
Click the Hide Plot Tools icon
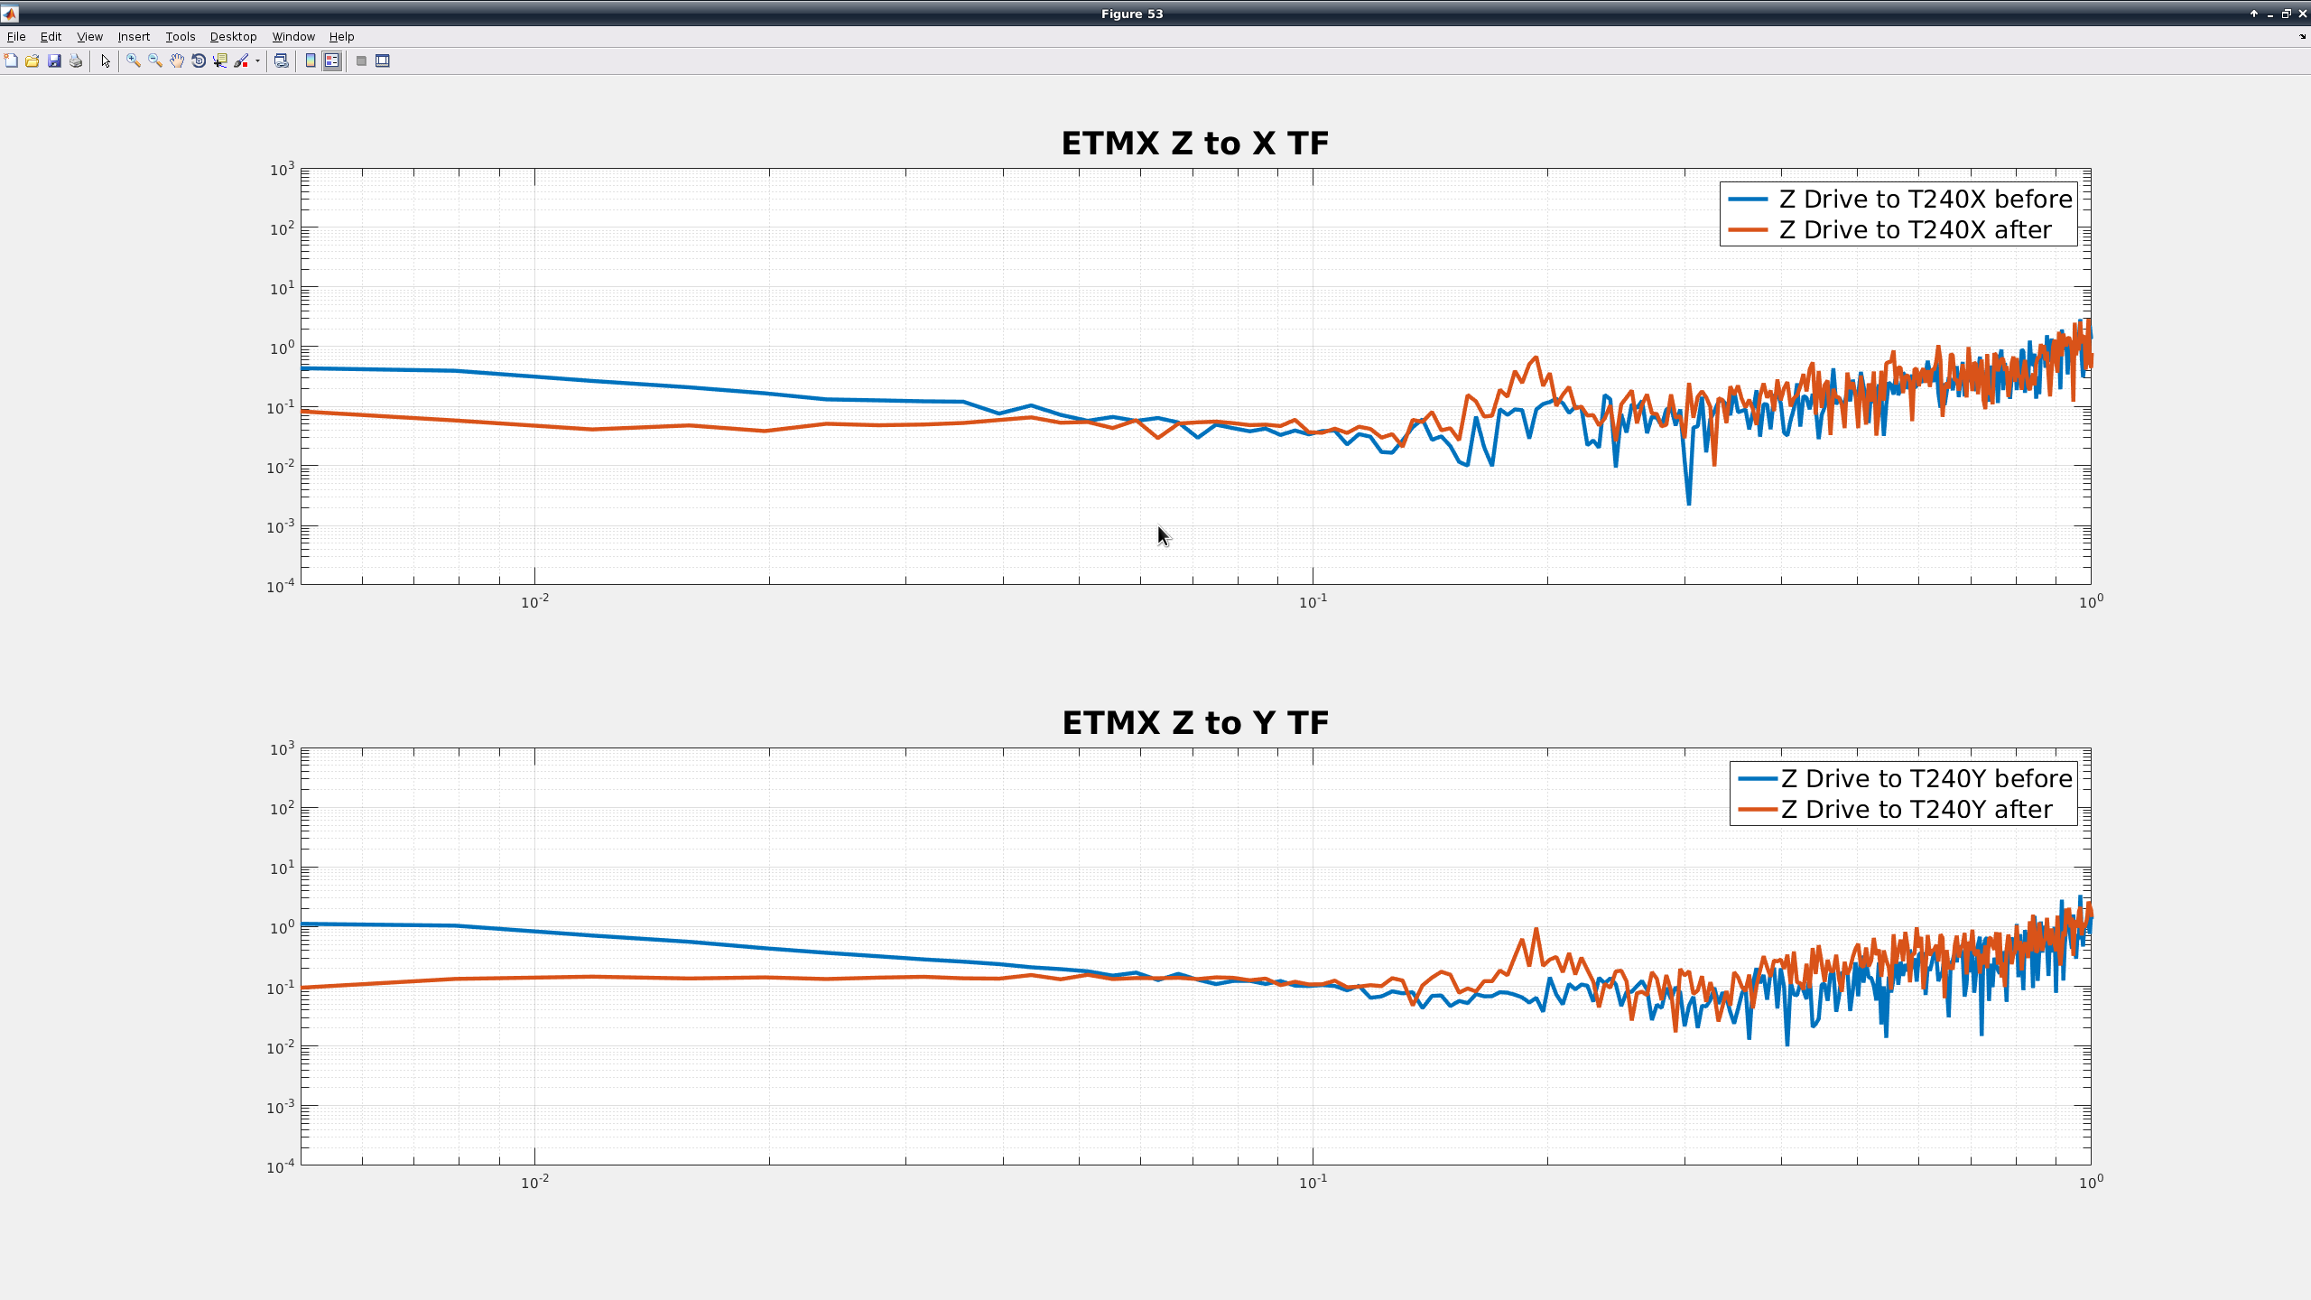point(361,60)
